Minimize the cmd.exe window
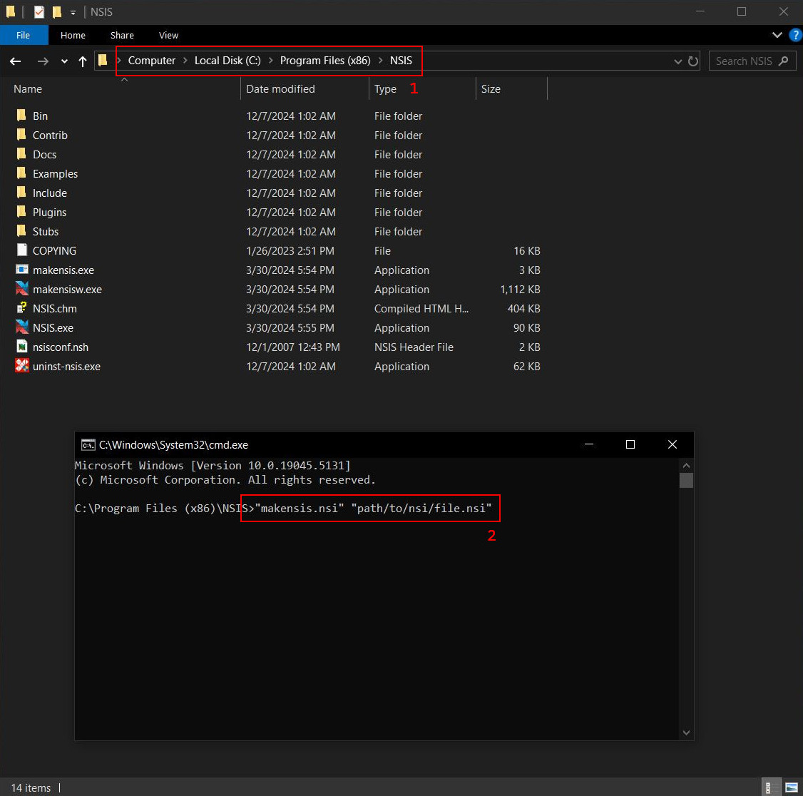This screenshot has height=796, width=803. click(x=589, y=444)
